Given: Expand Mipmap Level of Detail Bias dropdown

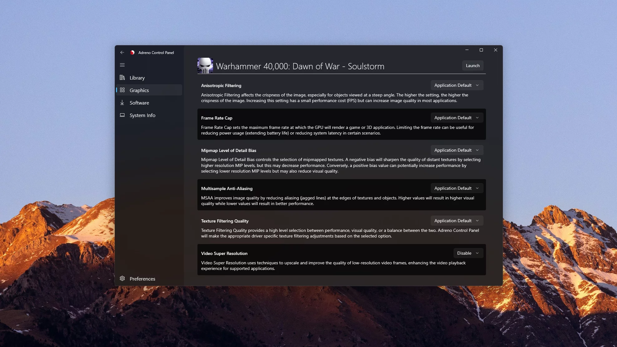Looking at the screenshot, I should (x=457, y=150).
